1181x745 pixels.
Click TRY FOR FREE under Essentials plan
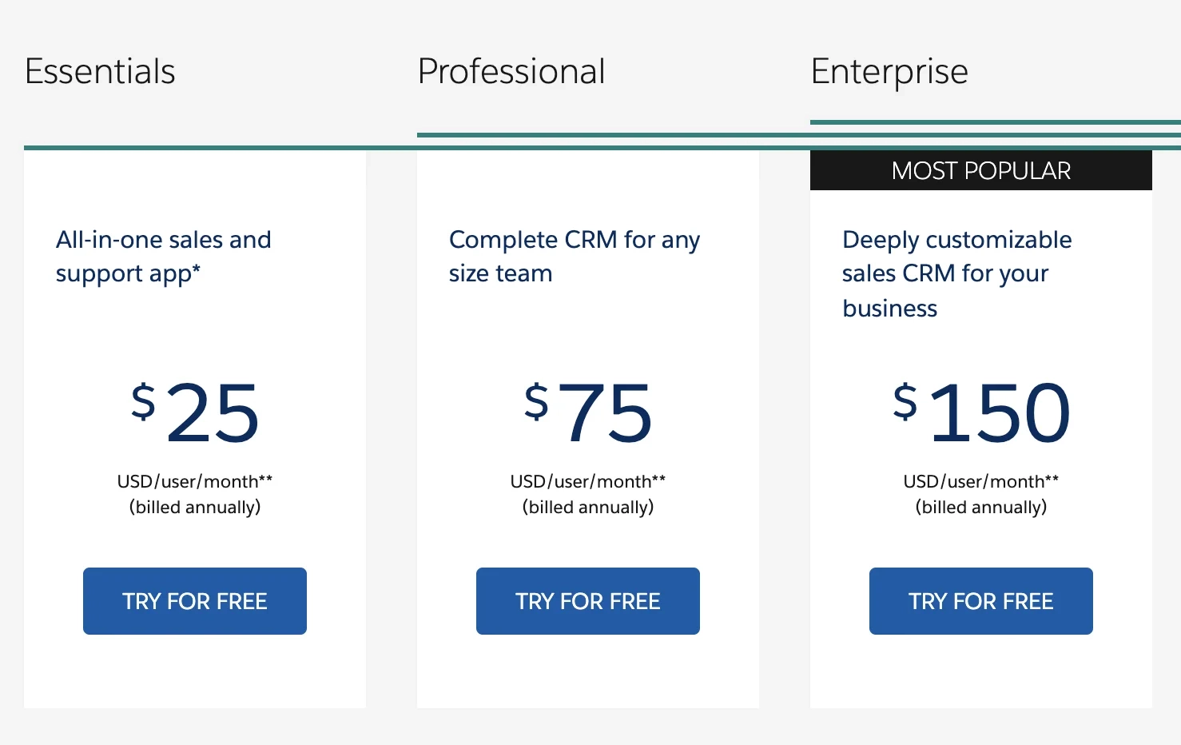coord(194,601)
